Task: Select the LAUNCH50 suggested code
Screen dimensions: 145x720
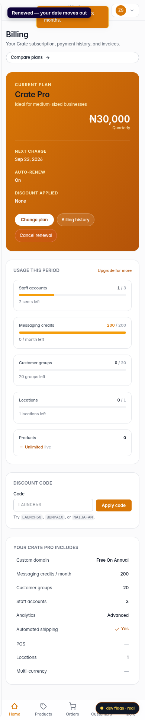Action: pyautogui.click(x=32, y=517)
